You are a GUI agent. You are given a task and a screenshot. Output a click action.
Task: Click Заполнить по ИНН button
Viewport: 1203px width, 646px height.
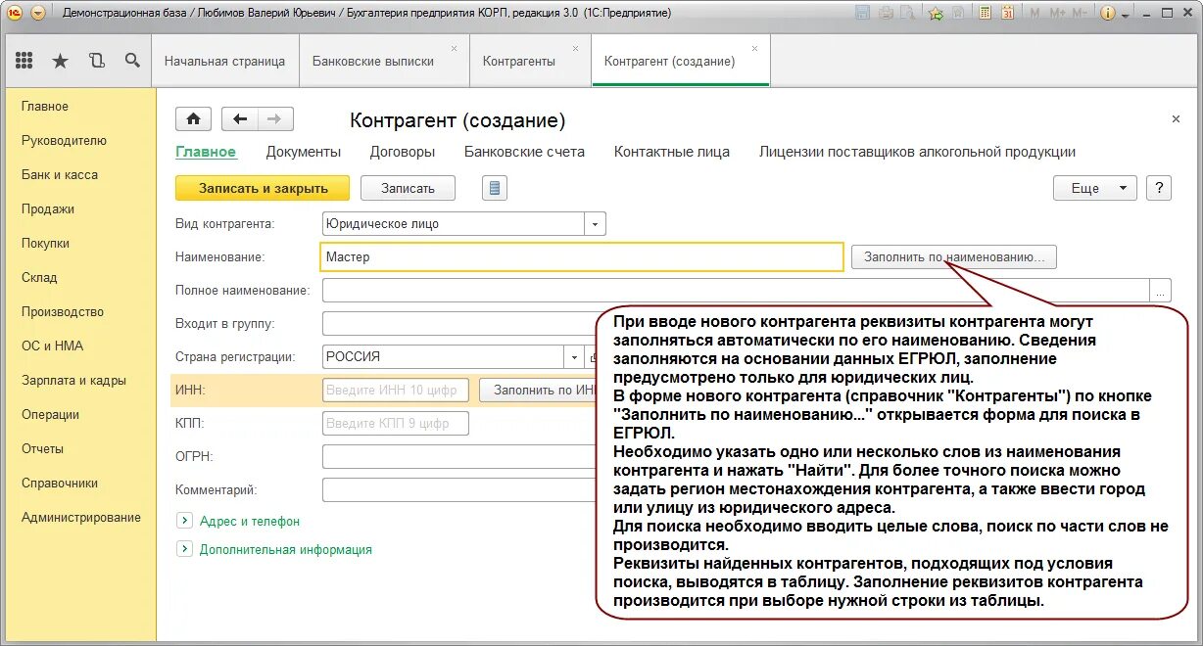[x=540, y=390]
